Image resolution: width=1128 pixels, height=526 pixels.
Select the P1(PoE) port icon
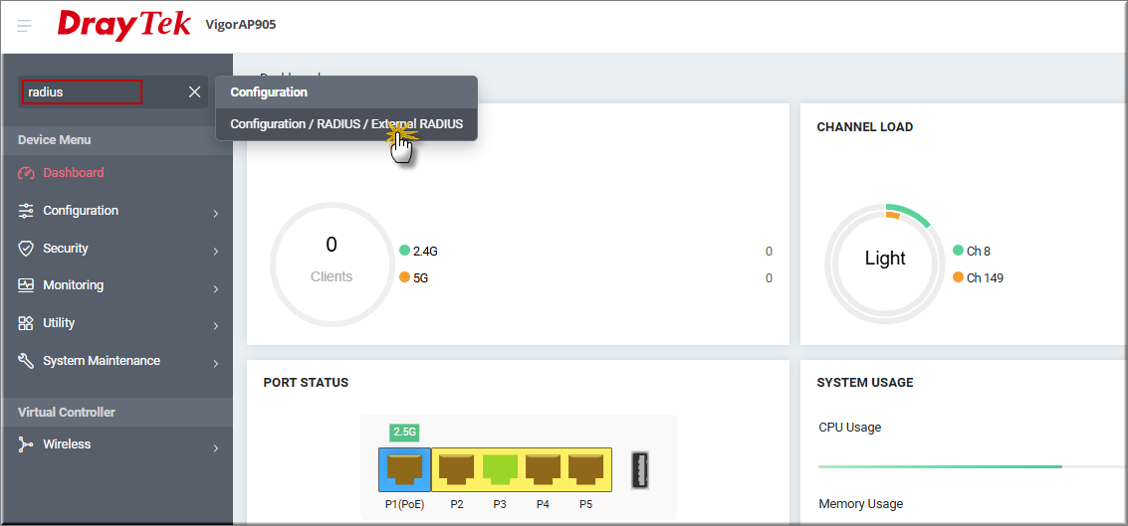tap(404, 469)
